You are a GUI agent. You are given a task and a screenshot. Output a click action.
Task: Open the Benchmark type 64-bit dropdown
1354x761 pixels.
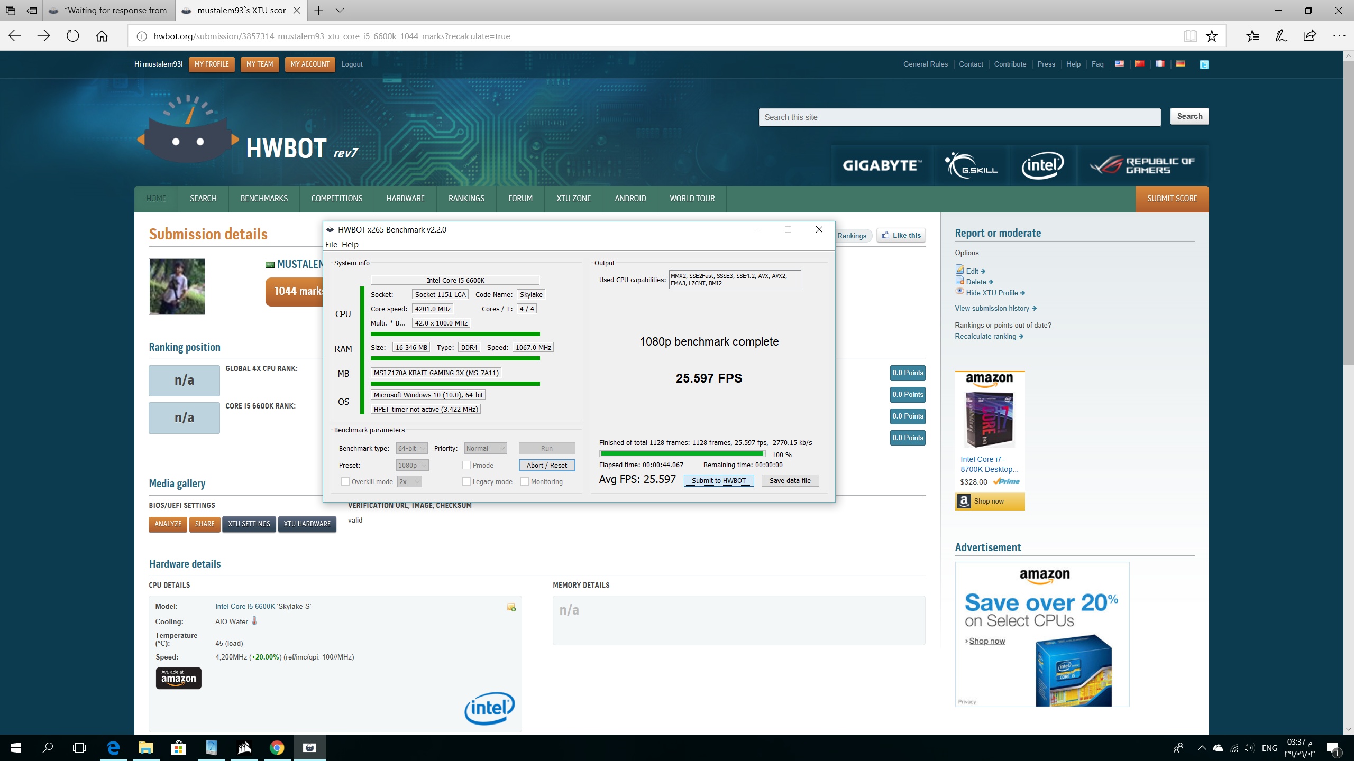point(412,448)
